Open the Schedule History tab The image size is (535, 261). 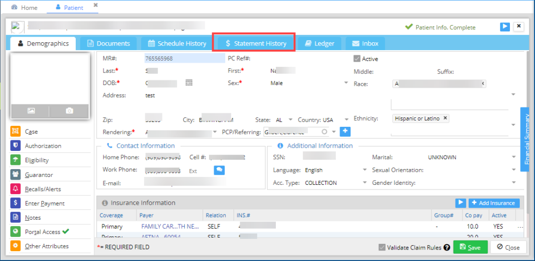click(177, 44)
